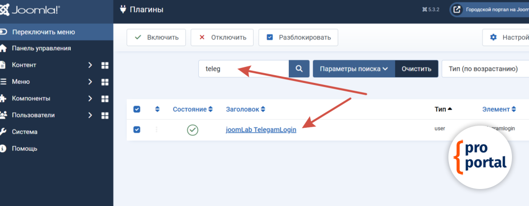The height and width of the screenshot is (206, 529).
Task: Open the Components dashboard grid icon
Action: 105,98
